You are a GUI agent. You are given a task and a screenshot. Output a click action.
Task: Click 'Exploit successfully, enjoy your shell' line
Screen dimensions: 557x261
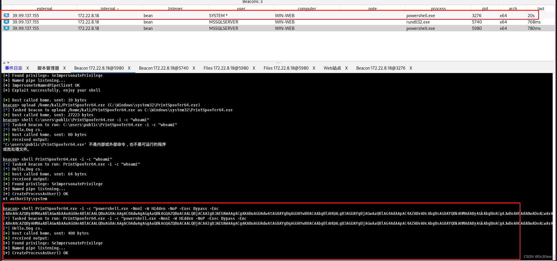(52, 90)
